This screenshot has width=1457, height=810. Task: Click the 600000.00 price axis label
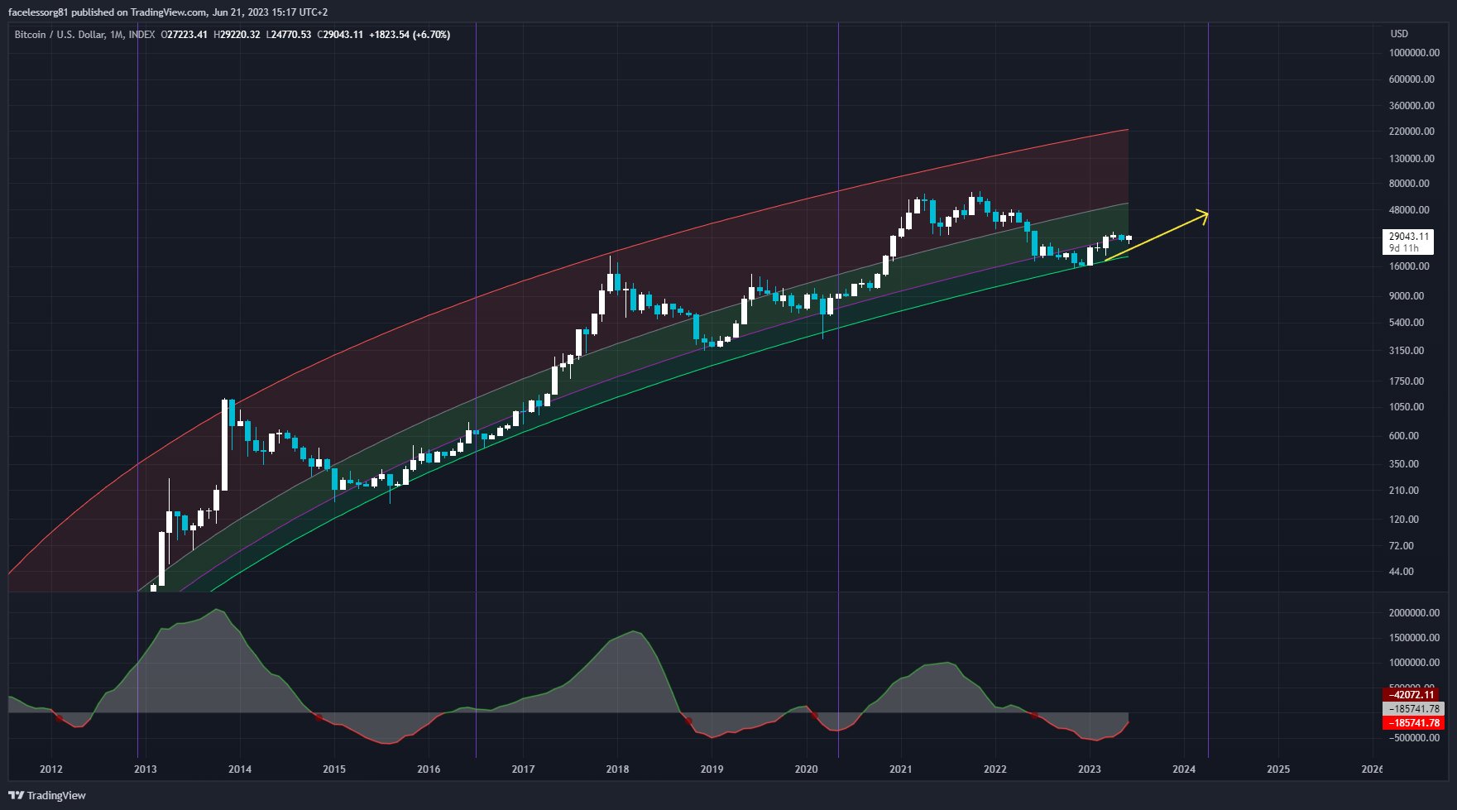[1411, 79]
